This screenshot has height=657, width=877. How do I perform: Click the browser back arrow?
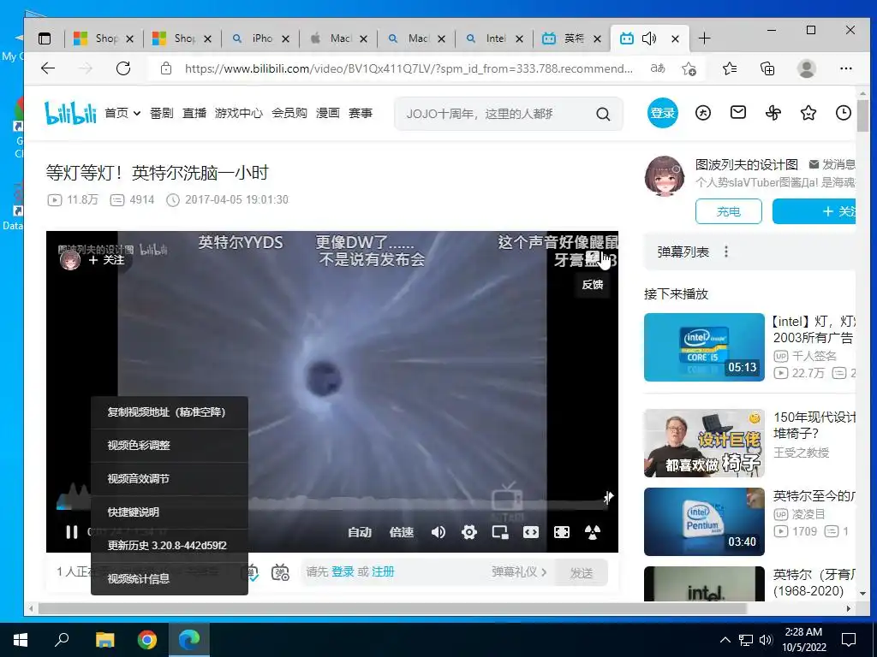point(48,68)
